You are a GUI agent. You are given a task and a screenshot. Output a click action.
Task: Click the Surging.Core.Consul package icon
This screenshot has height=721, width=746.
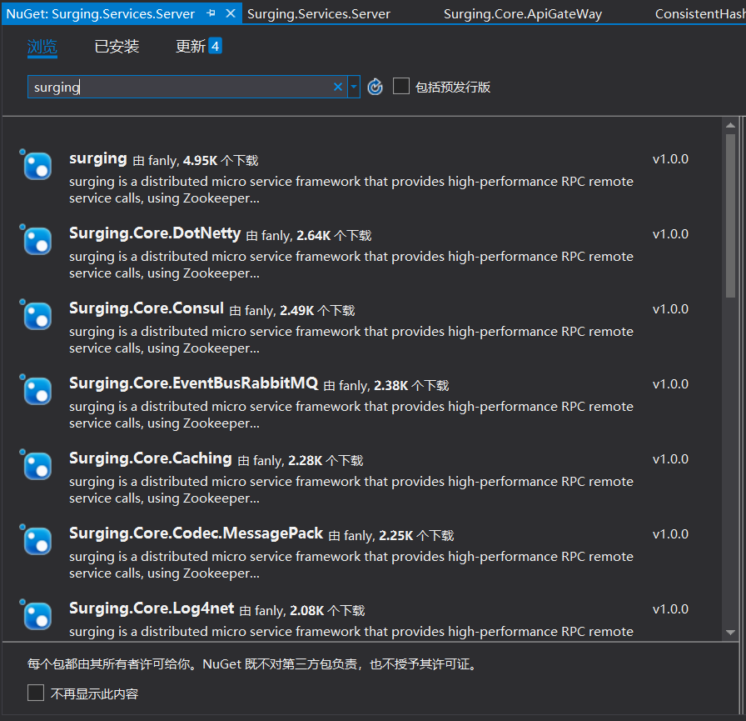coord(37,316)
